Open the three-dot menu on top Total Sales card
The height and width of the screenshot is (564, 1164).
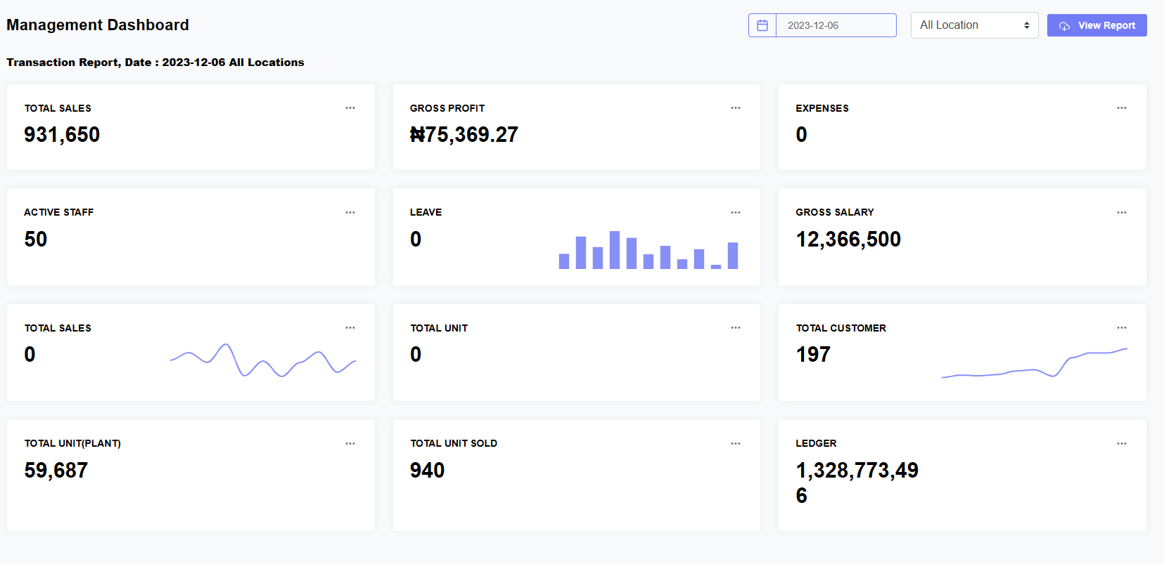(x=350, y=108)
